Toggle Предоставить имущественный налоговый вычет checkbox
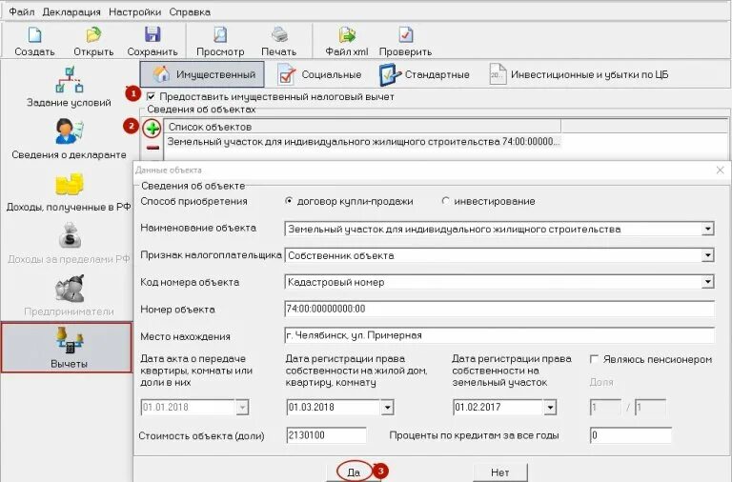The height and width of the screenshot is (482, 732). 151,96
